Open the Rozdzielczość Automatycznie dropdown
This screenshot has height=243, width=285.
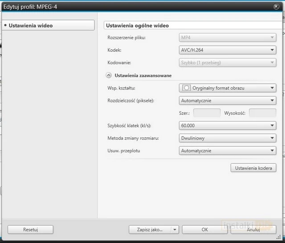pos(227,101)
